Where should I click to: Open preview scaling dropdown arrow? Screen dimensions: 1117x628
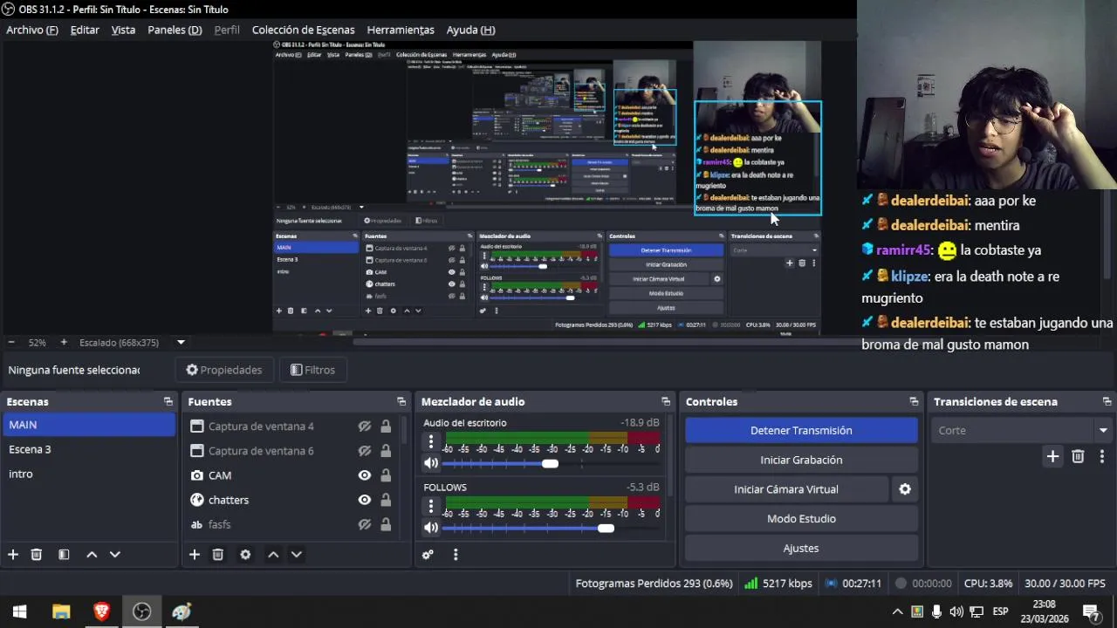pyautogui.click(x=181, y=343)
